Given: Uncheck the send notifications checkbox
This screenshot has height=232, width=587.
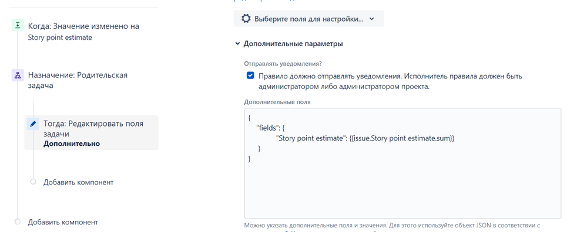Looking at the screenshot, I should [250, 76].
